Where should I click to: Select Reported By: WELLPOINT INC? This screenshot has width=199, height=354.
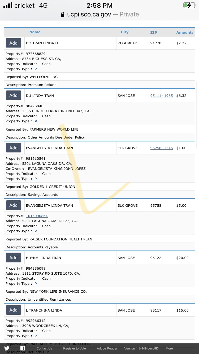(x=32, y=77)
